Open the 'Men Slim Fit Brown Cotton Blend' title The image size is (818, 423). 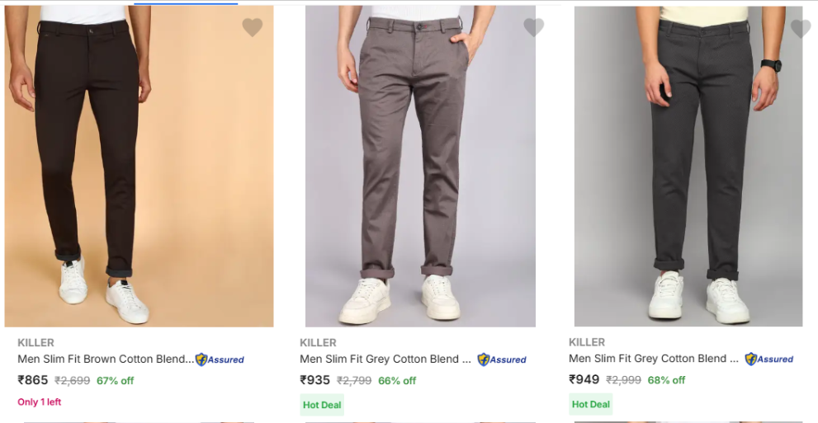[x=106, y=360]
